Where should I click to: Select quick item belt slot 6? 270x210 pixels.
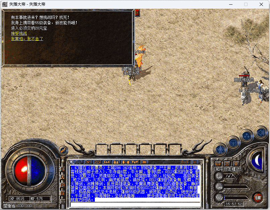click(x=175, y=149)
